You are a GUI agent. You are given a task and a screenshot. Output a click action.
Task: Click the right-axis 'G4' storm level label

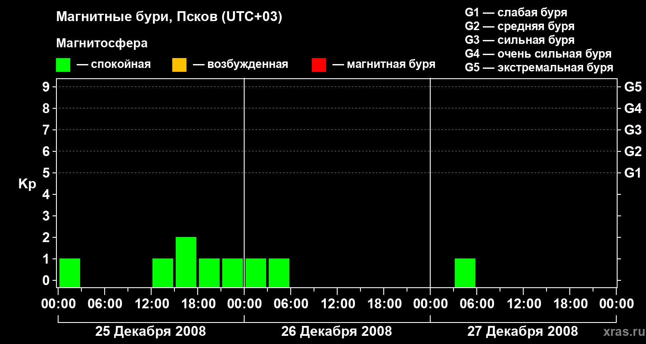(x=633, y=108)
